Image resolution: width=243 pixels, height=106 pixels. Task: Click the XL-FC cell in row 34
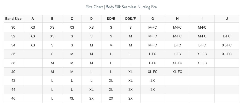(x=227, y=45)
